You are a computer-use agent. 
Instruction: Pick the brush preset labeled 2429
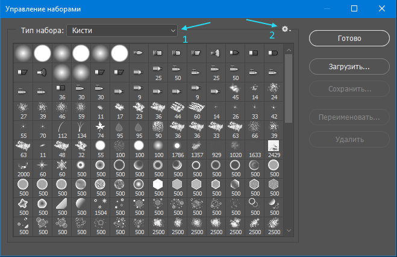tap(274, 149)
